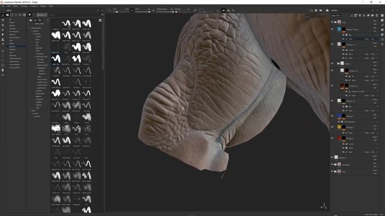385x216 pixels.
Task: Click the shelf search input field
Action: [74, 15]
